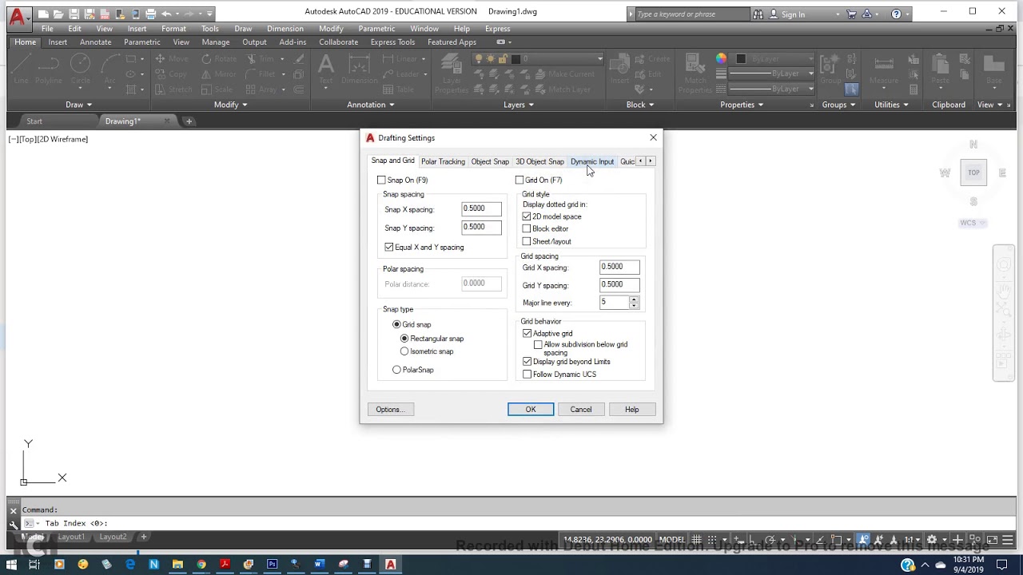Screen dimensions: 1023x575
Task: Select the Line tool in Draw panel
Action: pyautogui.click(x=21, y=69)
